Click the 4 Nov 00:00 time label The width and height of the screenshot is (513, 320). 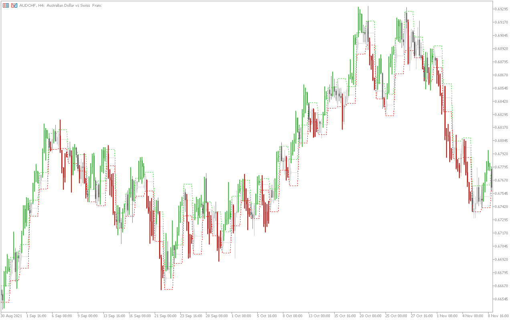473,316
